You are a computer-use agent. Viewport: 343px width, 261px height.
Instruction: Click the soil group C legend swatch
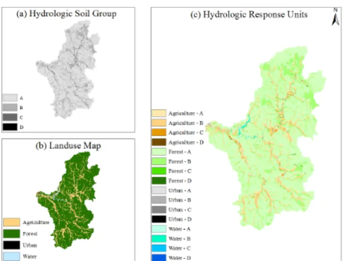10,117
